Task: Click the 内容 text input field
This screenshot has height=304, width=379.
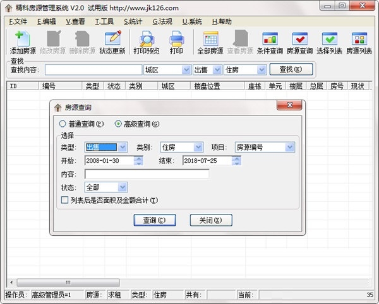Action: [x=147, y=174]
